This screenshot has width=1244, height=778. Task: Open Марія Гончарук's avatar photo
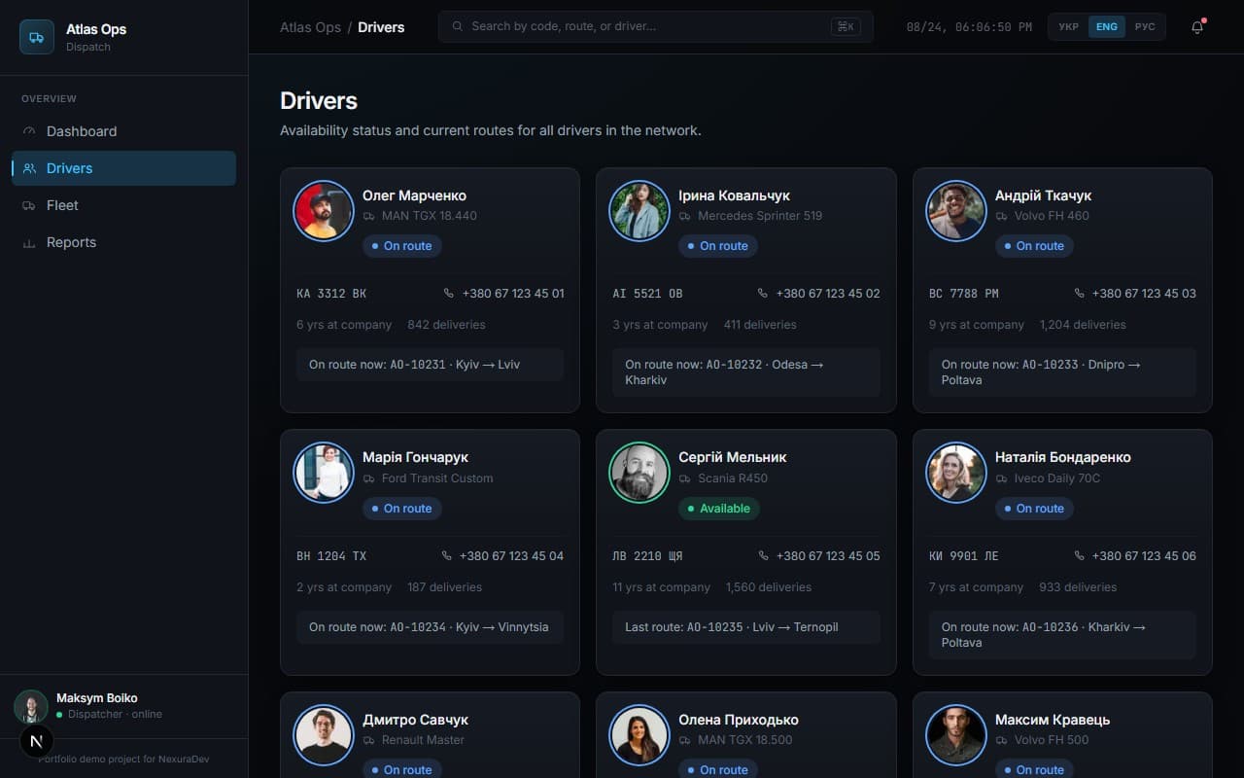point(324,473)
